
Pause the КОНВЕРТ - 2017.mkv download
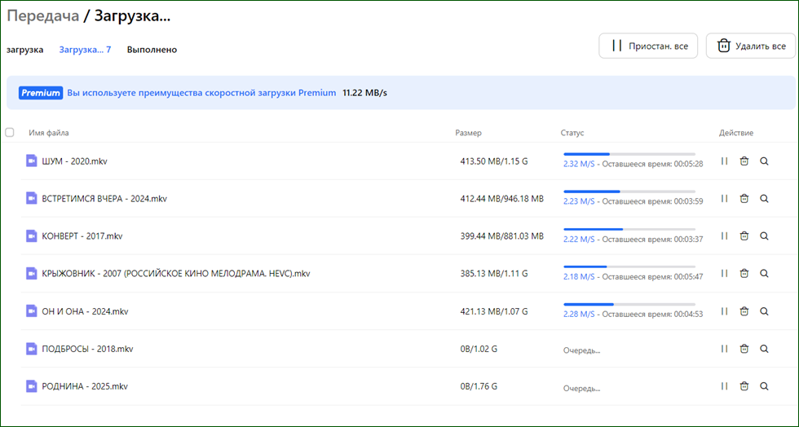point(724,236)
